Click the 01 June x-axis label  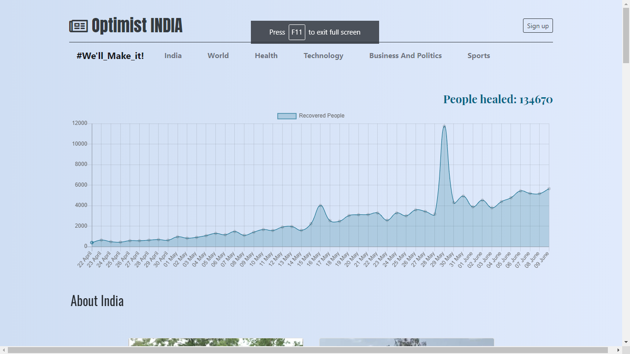[466, 260]
